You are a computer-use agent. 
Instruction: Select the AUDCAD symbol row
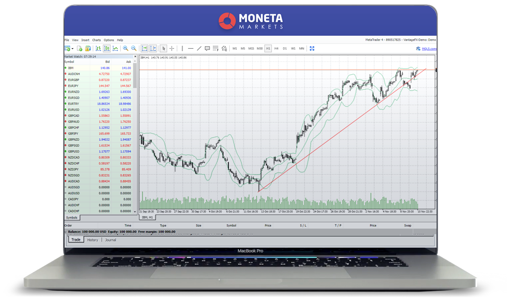(x=98, y=181)
